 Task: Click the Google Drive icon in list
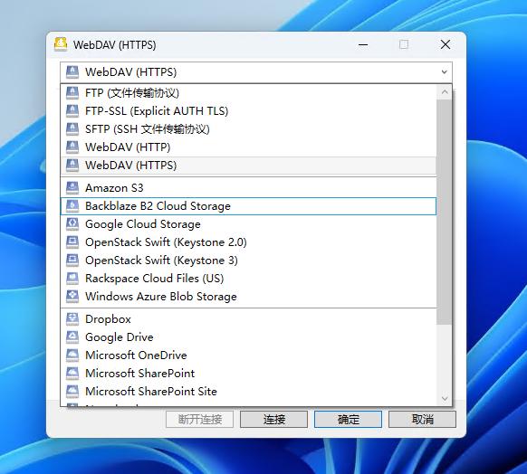tap(72, 337)
